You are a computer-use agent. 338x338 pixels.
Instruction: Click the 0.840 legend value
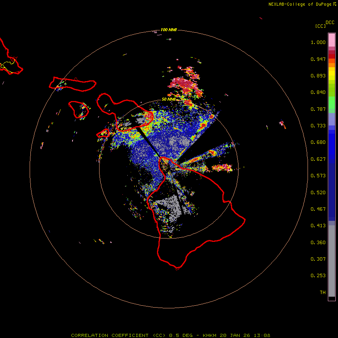tap(318, 92)
